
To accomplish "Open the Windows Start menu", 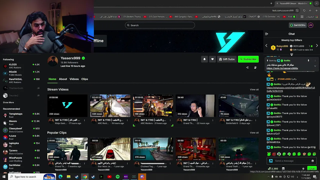I will click(x=4, y=177).
